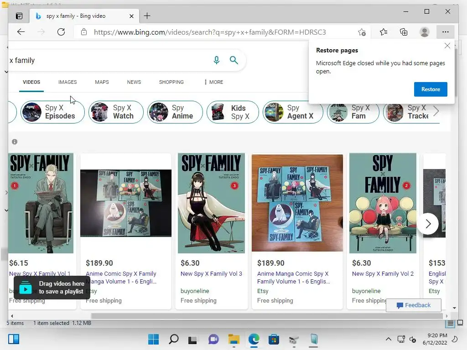
Task: Switch to the News tab
Action: 134,82
